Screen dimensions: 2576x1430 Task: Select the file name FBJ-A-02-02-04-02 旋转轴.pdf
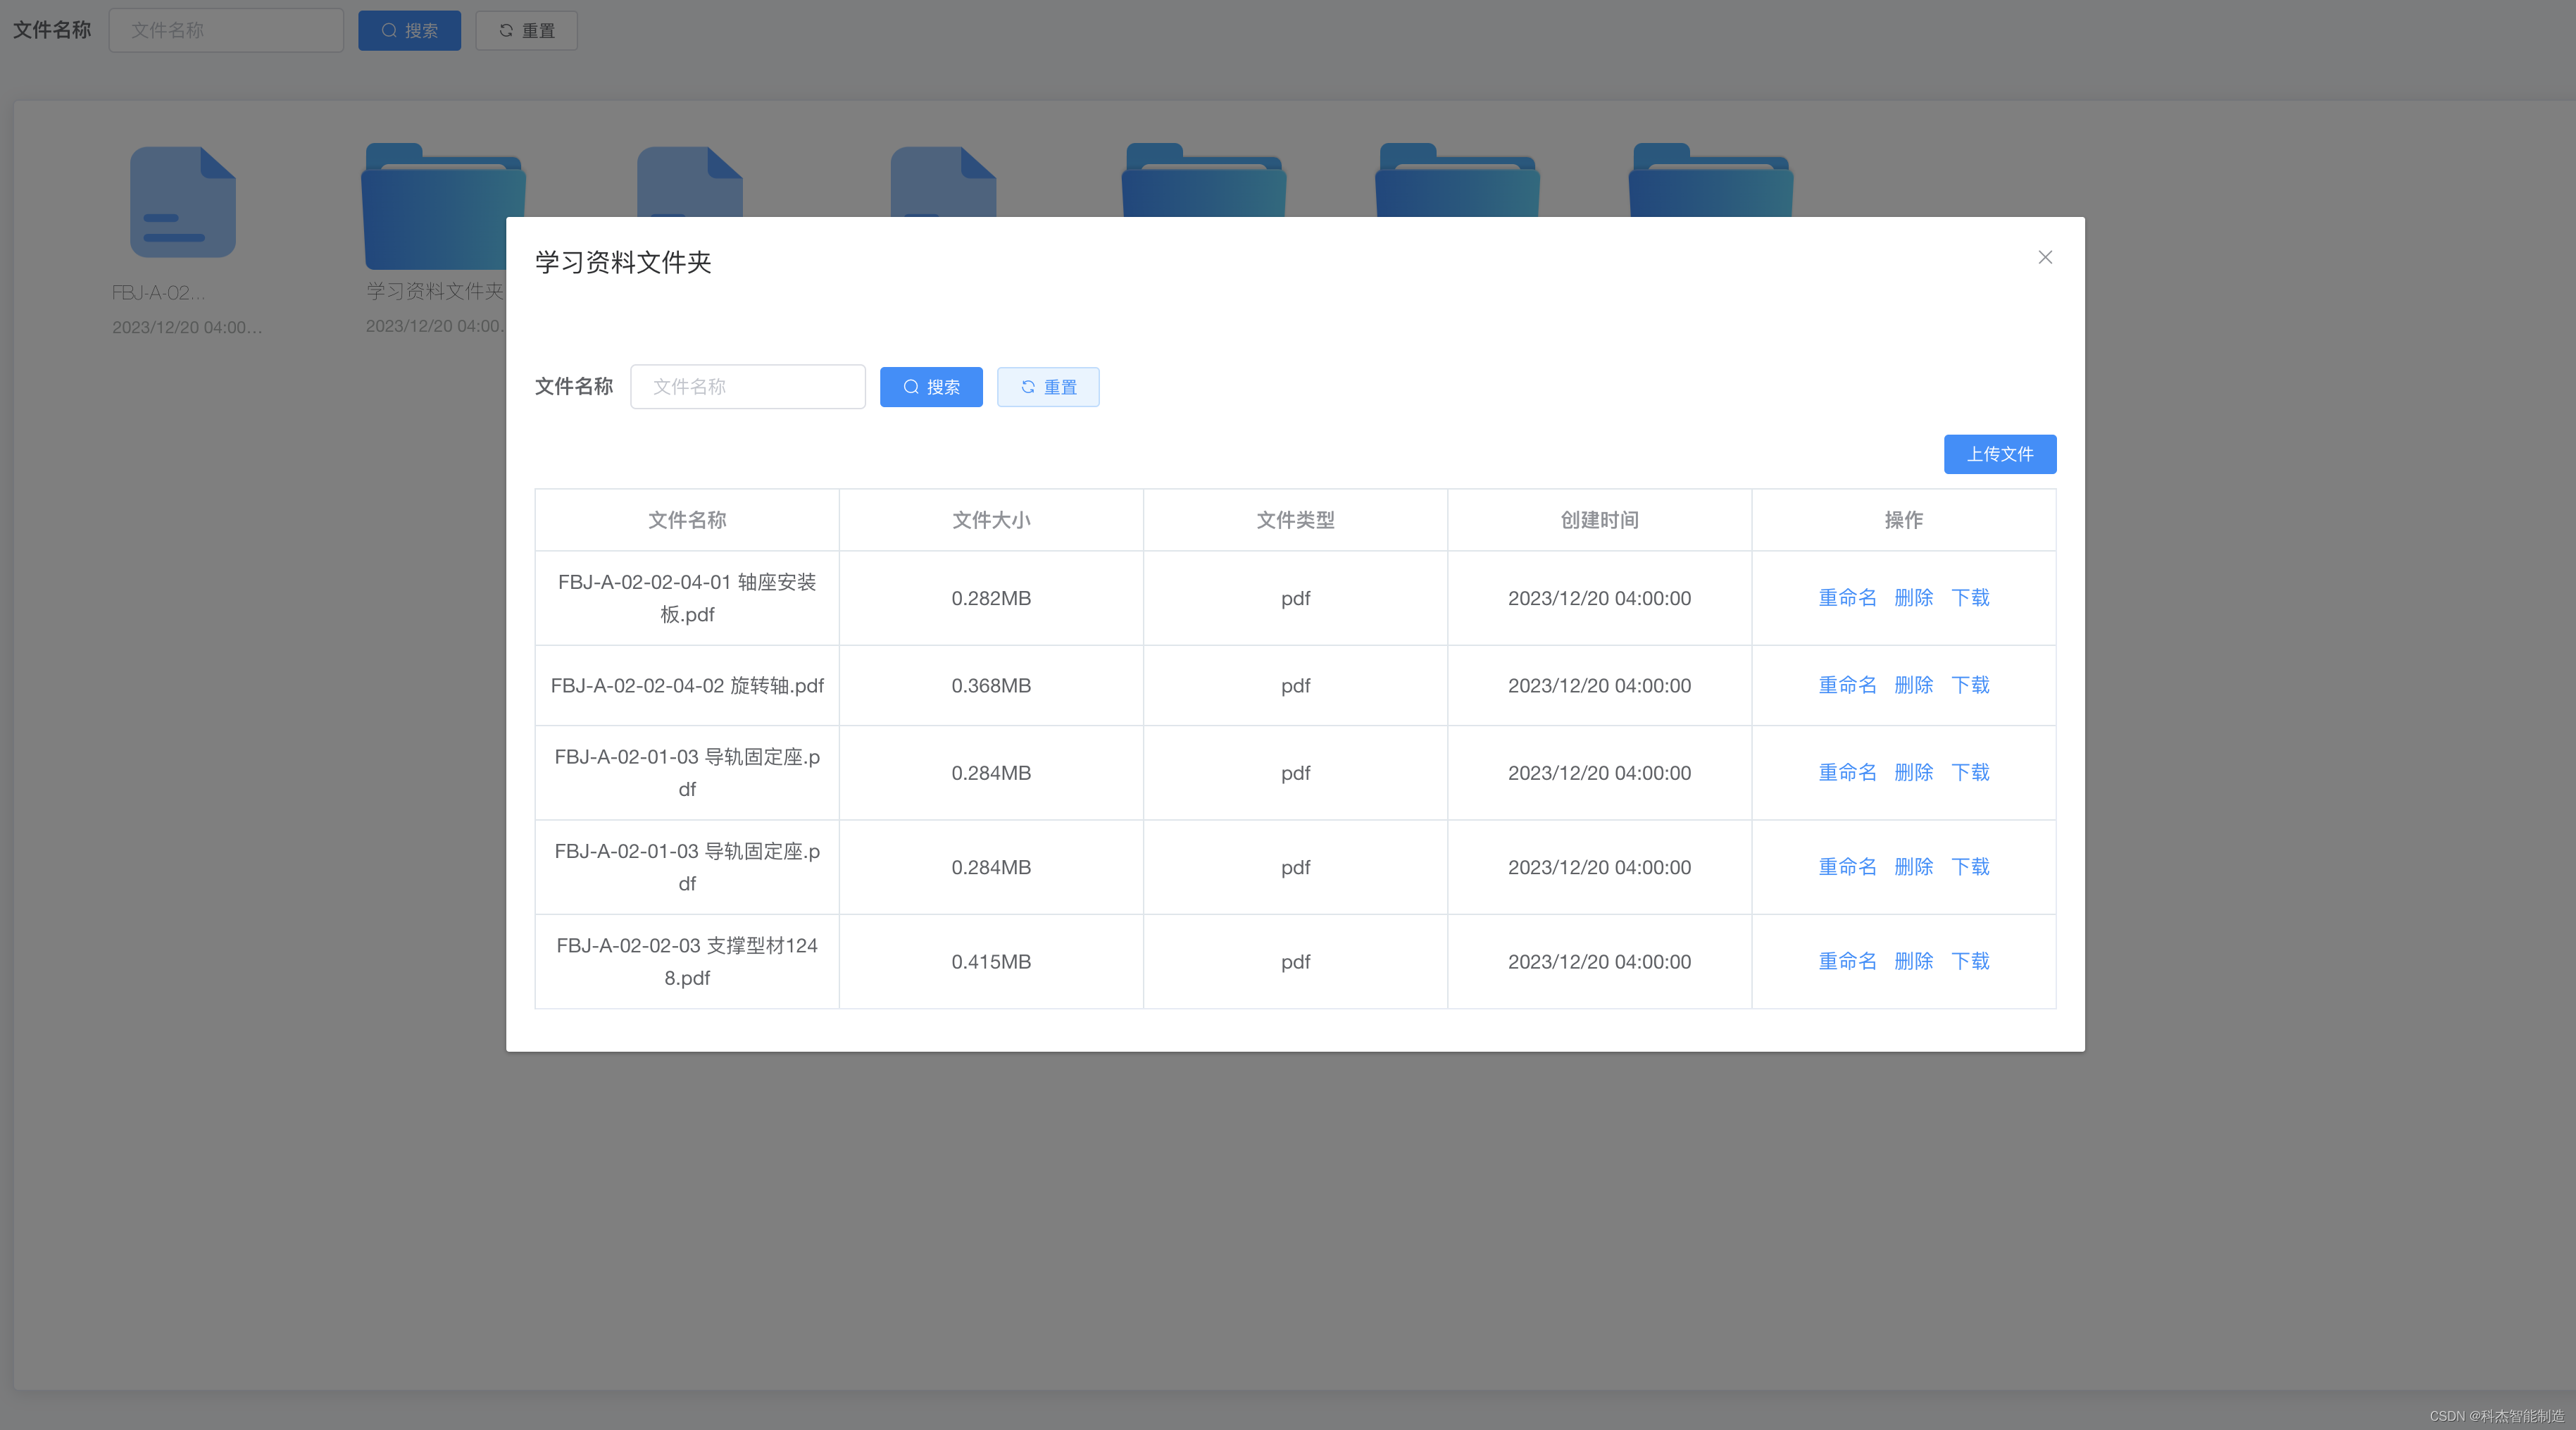tap(687, 685)
